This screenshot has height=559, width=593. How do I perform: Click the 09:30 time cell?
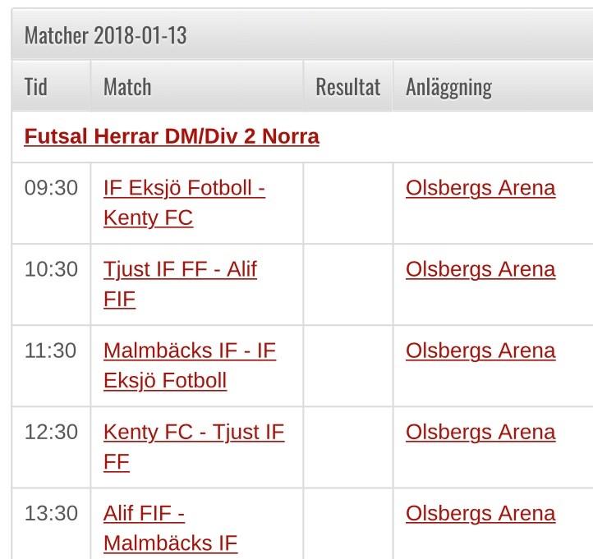pyautogui.click(x=51, y=188)
